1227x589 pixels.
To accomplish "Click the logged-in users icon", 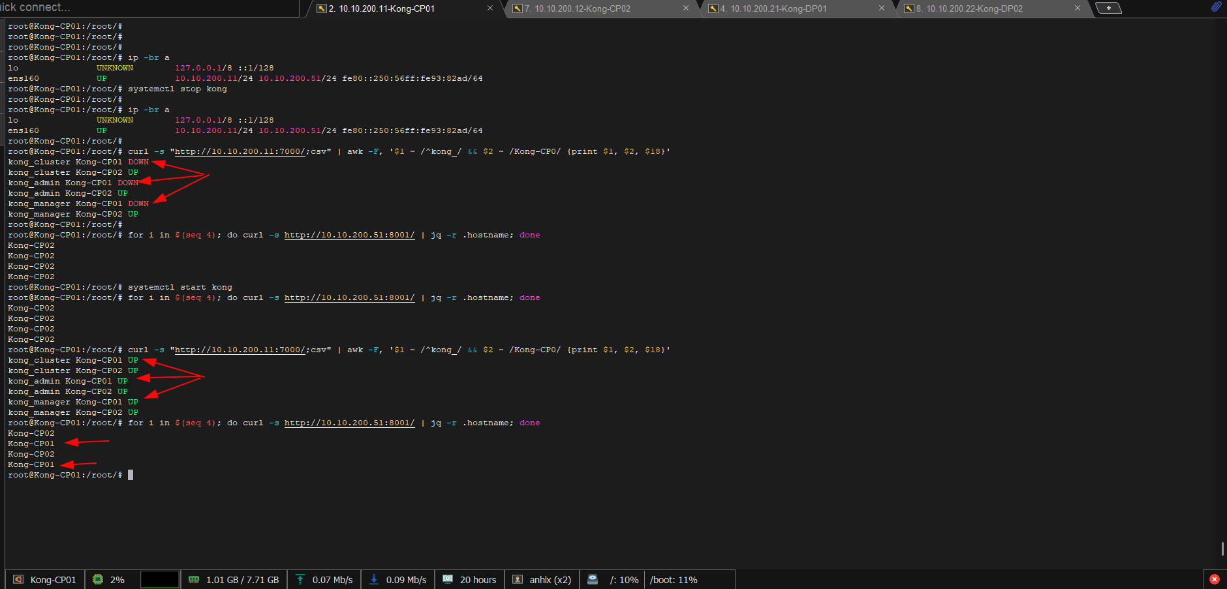I will pos(518,579).
